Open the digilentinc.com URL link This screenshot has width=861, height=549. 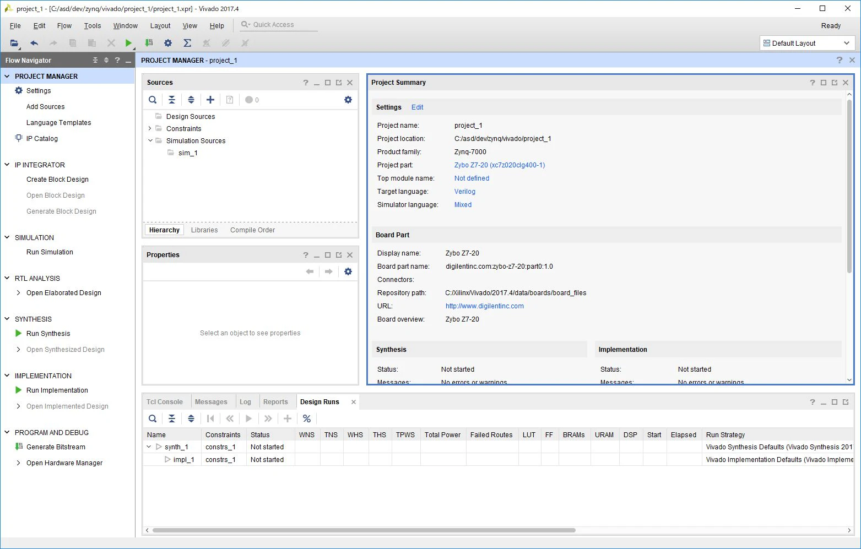click(x=485, y=306)
